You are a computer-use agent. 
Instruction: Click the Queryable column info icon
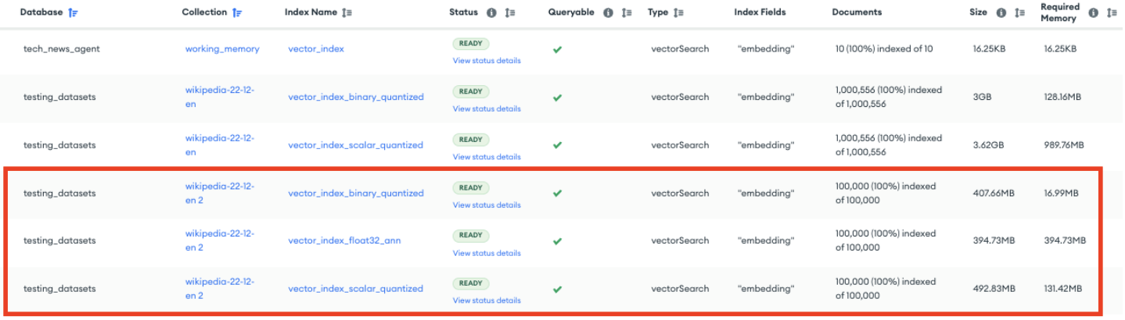click(608, 12)
